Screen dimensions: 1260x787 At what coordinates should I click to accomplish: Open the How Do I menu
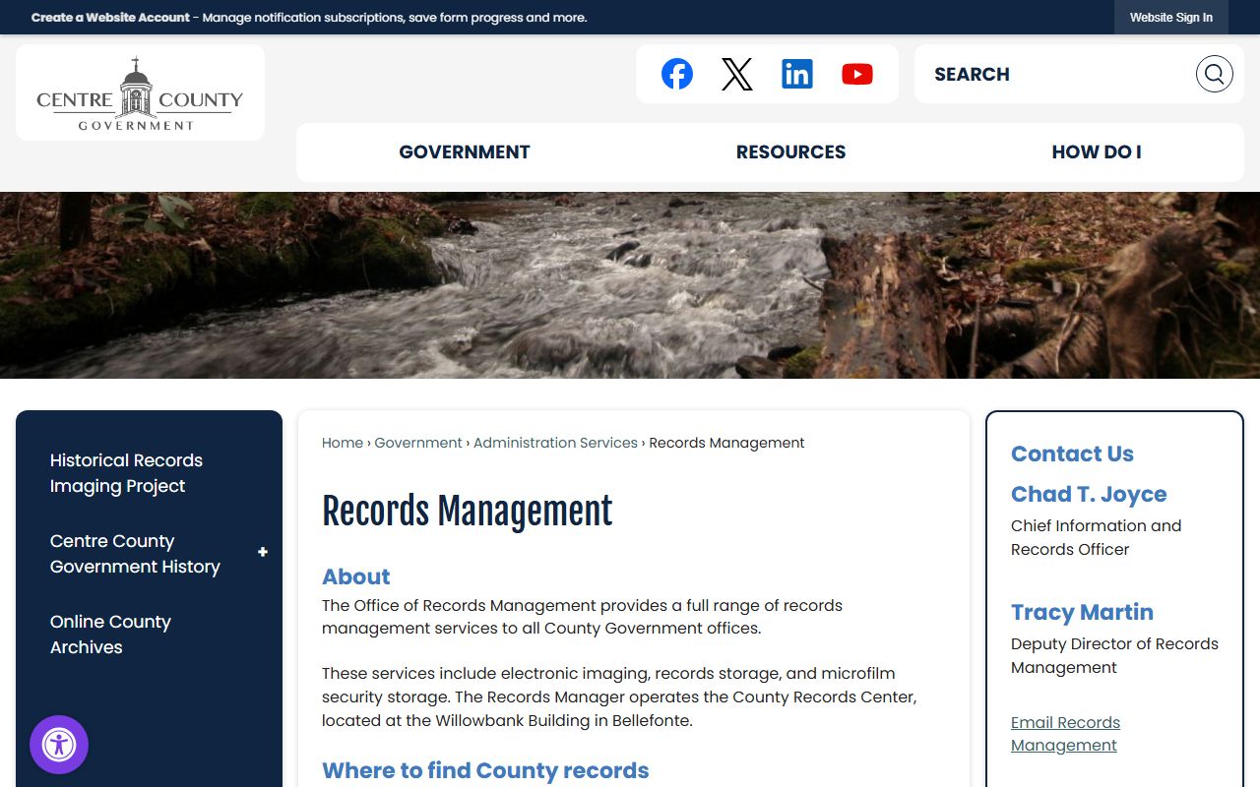1097,151
